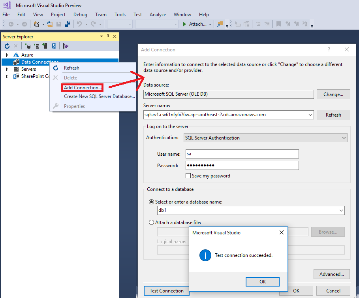Select Create New SQL Server Database... menu entry
The width and height of the screenshot is (359, 298).
coord(100,96)
